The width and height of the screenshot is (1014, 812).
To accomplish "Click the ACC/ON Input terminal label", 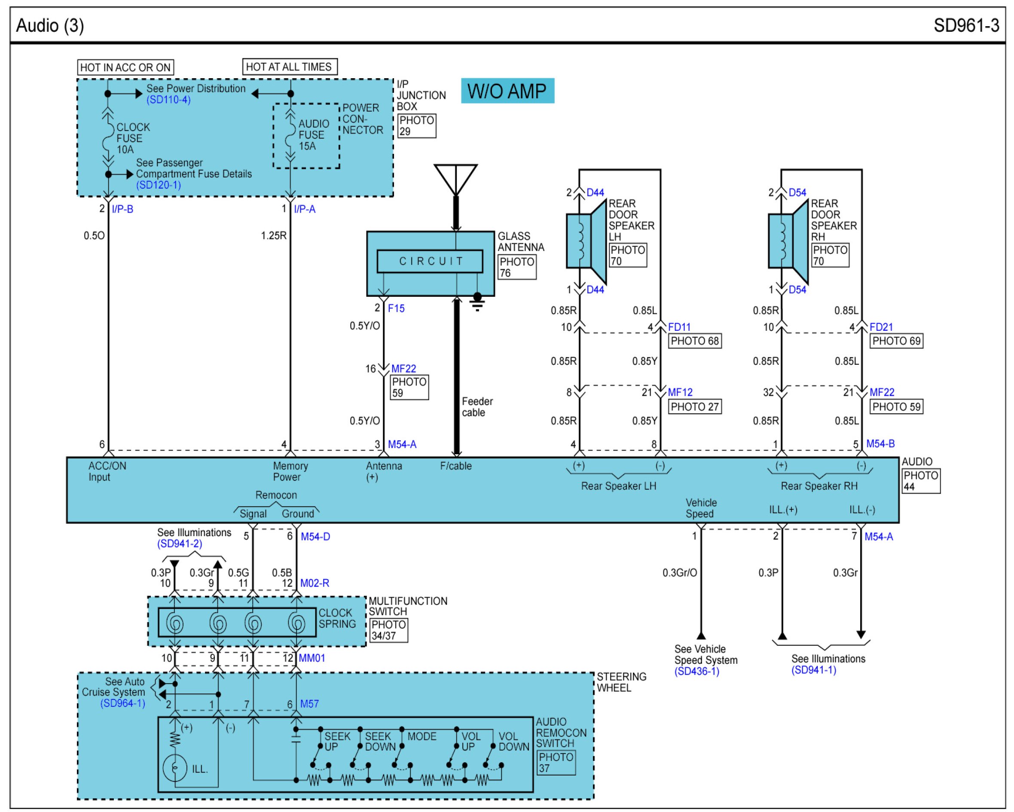I will pos(107,471).
